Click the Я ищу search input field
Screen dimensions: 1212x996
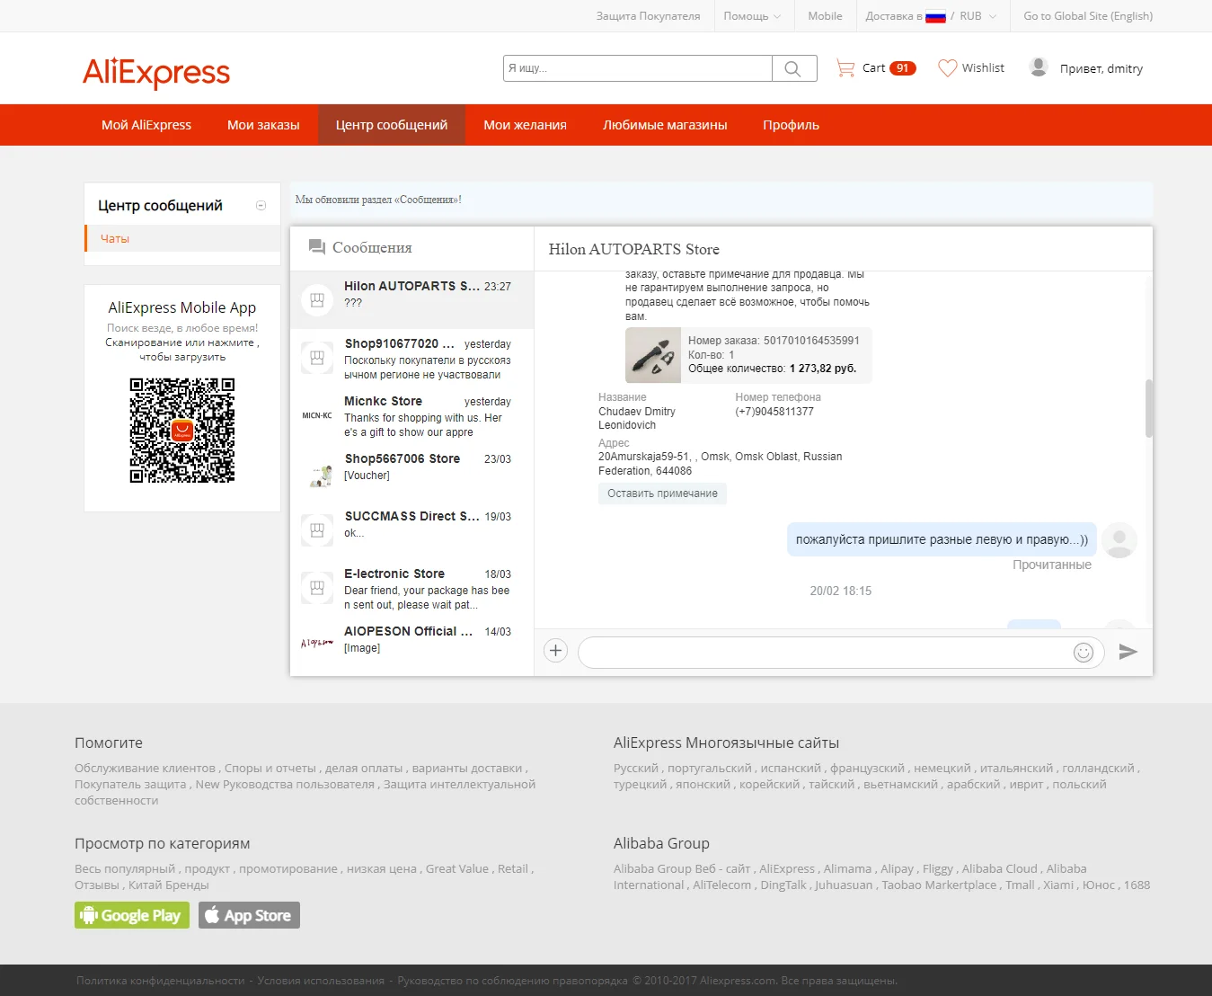point(638,68)
